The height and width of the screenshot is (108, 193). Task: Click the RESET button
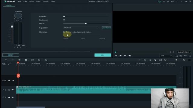click(x=11, y=55)
